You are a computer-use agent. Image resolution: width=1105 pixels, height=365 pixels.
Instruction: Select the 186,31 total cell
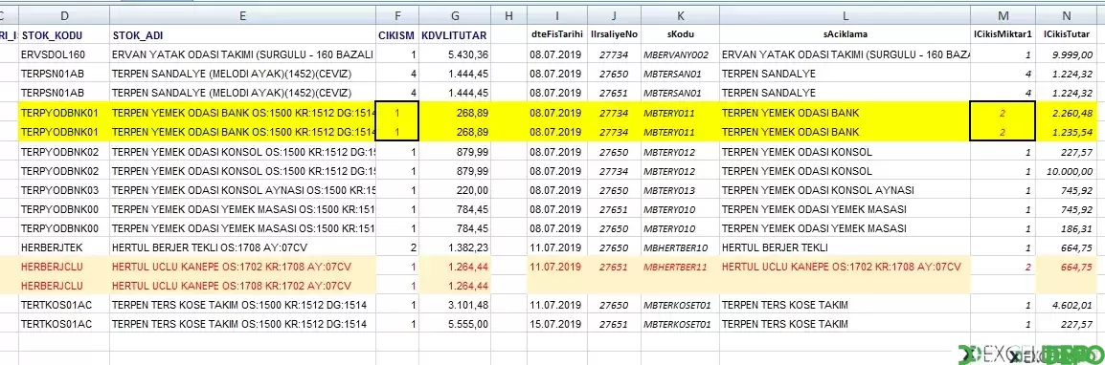[x=1068, y=228]
